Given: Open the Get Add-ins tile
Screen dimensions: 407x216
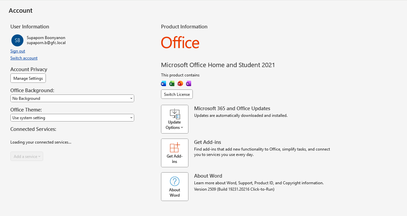Looking at the screenshot, I should tap(174, 153).
